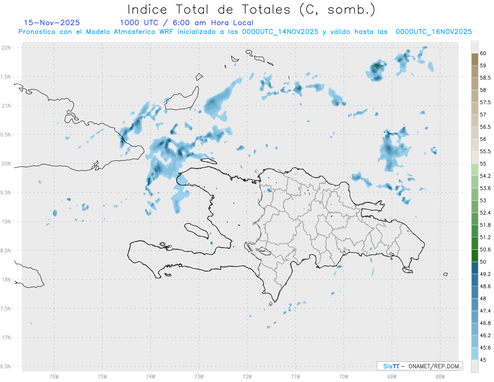The width and height of the screenshot is (494, 382).
Task: Click the longitude label '68W'
Action: click(440, 376)
